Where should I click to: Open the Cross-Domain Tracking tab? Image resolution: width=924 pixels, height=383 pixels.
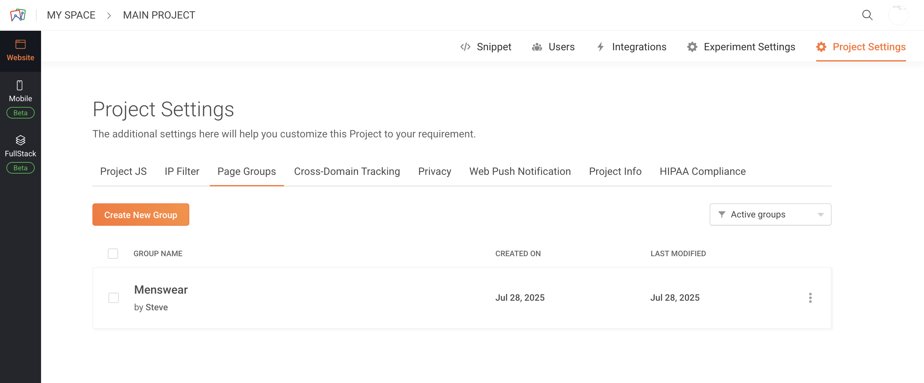346,171
